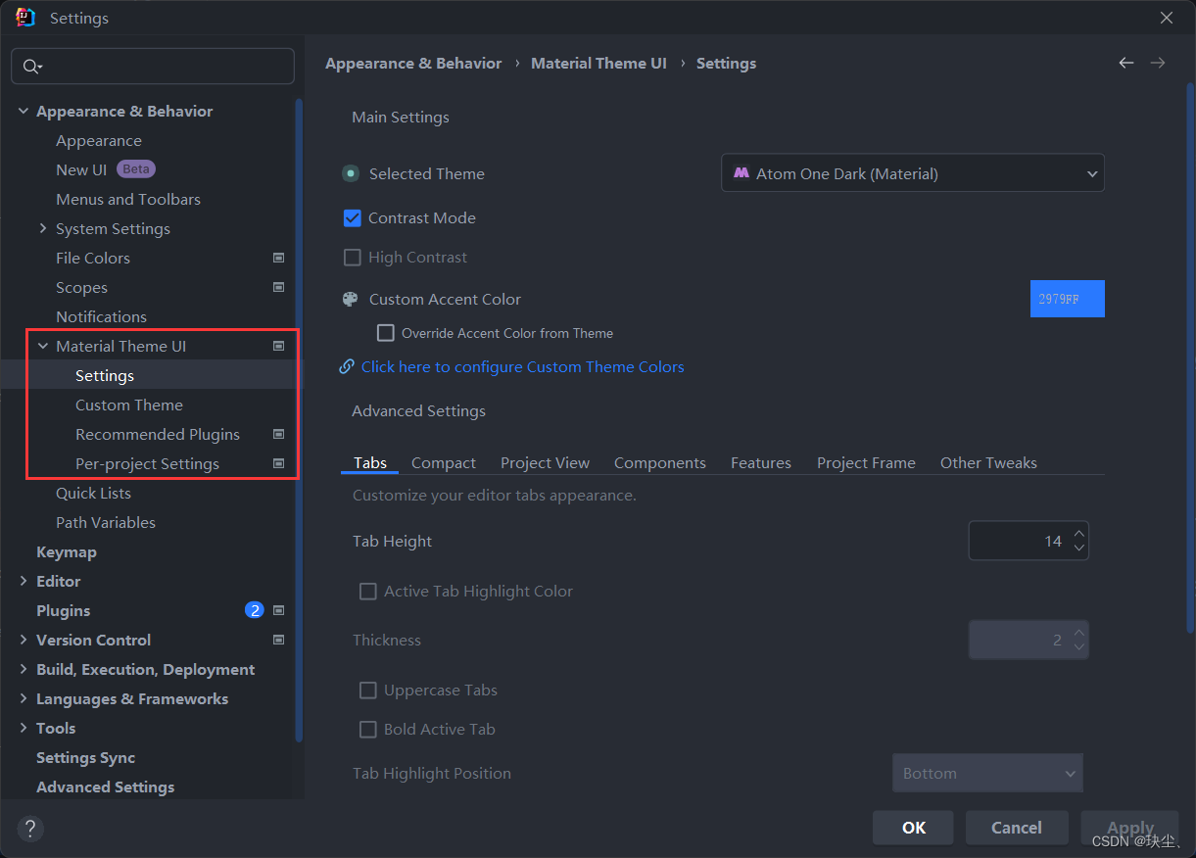
Task: Click the Plugins update count badge
Action: (255, 610)
